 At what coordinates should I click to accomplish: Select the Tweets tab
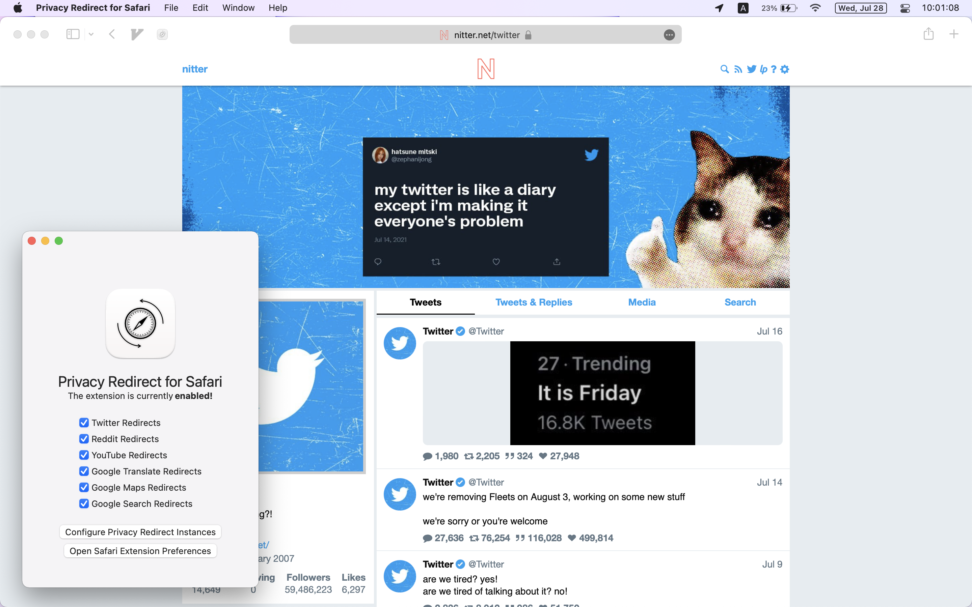[426, 302]
